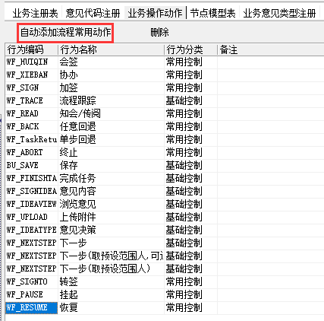Image resolution: width=324 pixels, height=321 pixels.
Task: Click 基础控制 category in the 上传附件 row
Action: tap(184, 218)
